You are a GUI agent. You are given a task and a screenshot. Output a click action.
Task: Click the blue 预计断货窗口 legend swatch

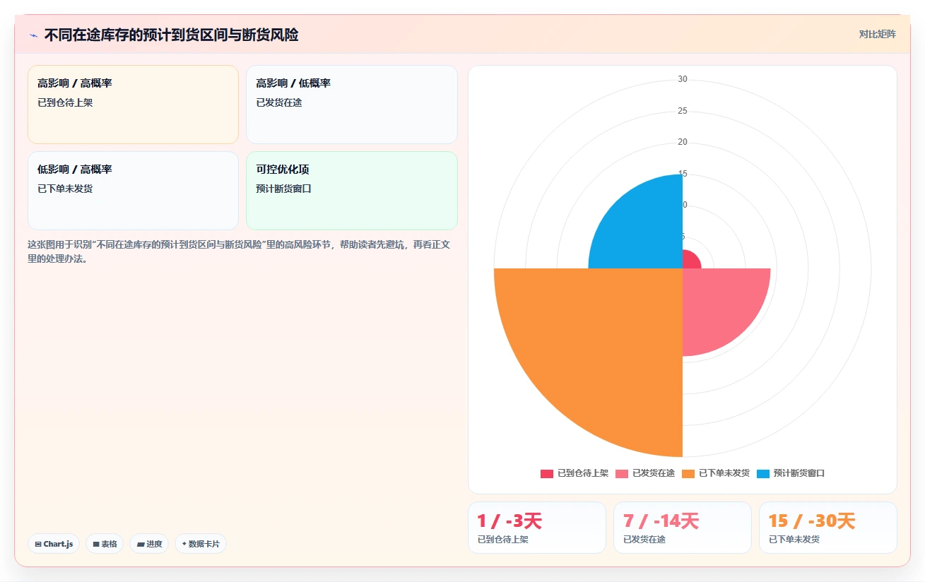[x=763, y=473]
